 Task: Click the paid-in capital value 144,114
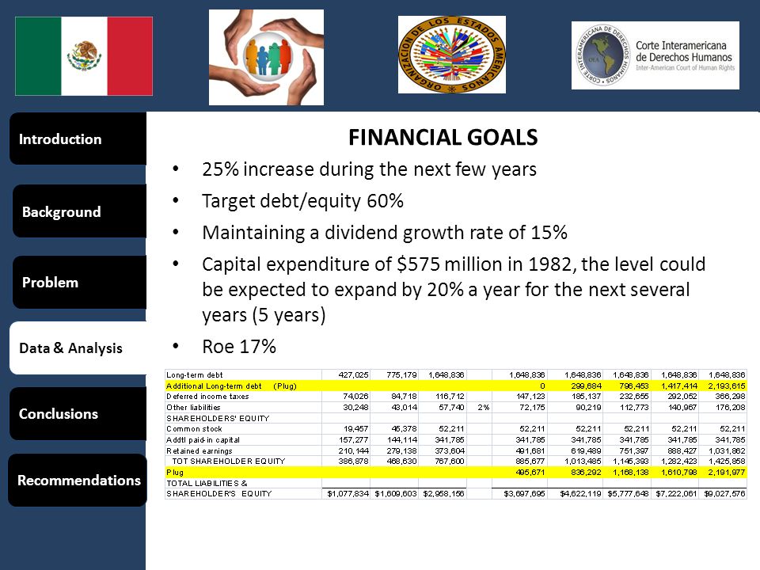401,440
